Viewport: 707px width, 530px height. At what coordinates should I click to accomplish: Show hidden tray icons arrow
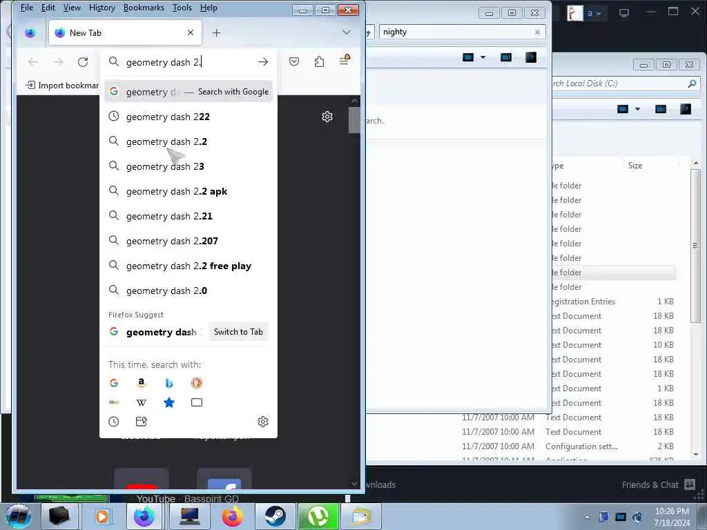(587, 516)
